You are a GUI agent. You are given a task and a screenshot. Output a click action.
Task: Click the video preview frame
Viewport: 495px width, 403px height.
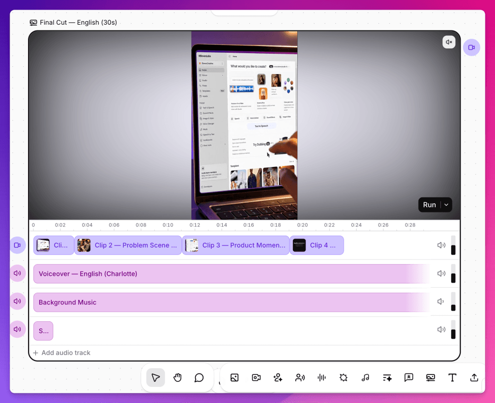(x=244, y=125)
